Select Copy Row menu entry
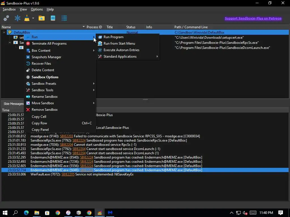 60,123
